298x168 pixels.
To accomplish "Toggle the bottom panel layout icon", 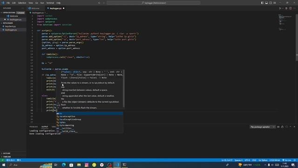I will [266, 3].
